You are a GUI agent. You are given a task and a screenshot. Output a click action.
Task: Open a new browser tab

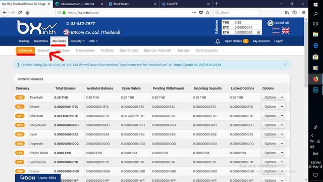217,4
